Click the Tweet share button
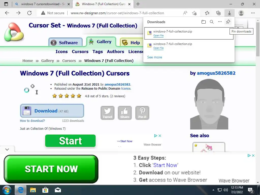The height and width of the screenshot is (195, 260). click(x=107, y=113)
